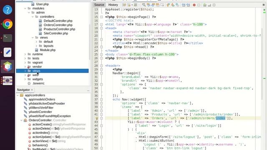Image resolution: width=267 pixels, height=150 pixels.
Task: Collapse the controllers folder
Action: tap(33, 17)
